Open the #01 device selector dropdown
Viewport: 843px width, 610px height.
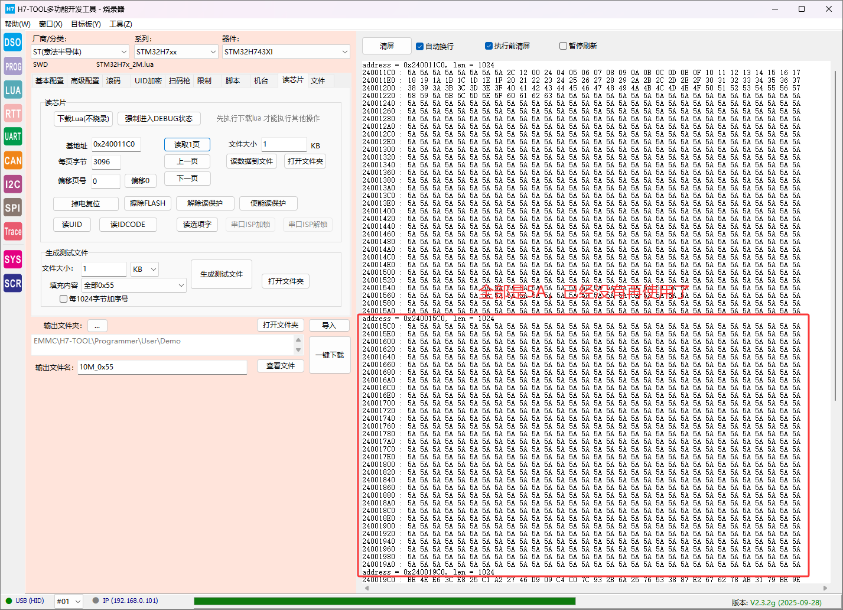point(69,601)
